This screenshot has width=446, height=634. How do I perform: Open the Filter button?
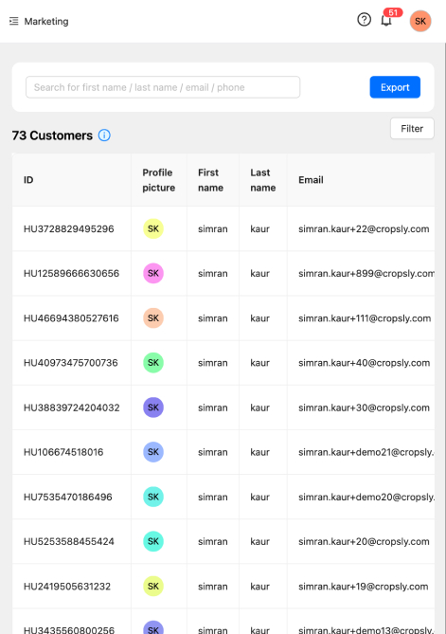pos(412,129)
